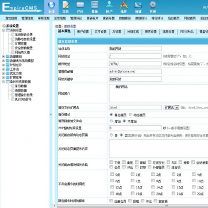Open the 插件 (Plugins) icon
The height and width of the screenshot is (208, 208).
click(124, 5)
